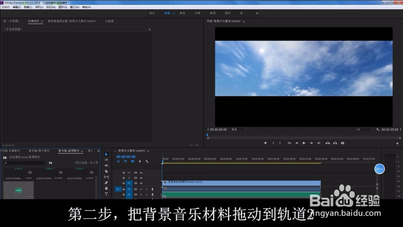Viewport: 403px width, 227px height.
Task: Switch to 图片素材 bin tab
Action: [x=39, y=151]
